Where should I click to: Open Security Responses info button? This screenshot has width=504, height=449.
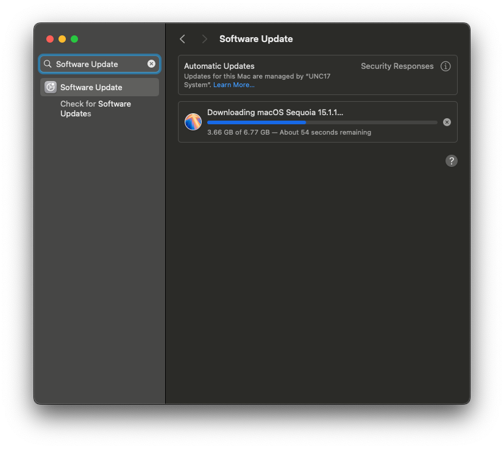(x=445, y=66)
